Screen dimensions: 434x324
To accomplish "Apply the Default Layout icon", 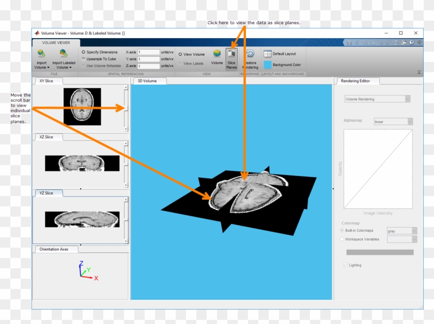I will coord(268,54).
